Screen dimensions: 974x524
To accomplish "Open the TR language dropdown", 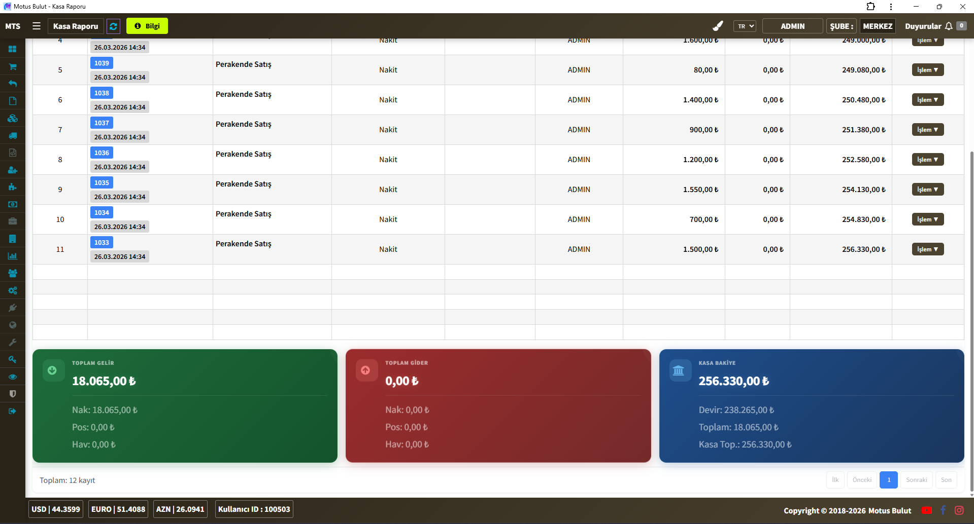I will pyautogui.click(x=745, y=26).
